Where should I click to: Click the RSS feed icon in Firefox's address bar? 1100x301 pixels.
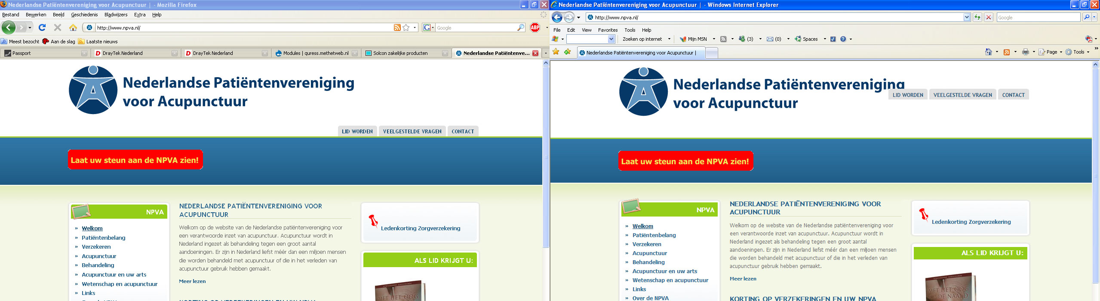pos(397,27)
